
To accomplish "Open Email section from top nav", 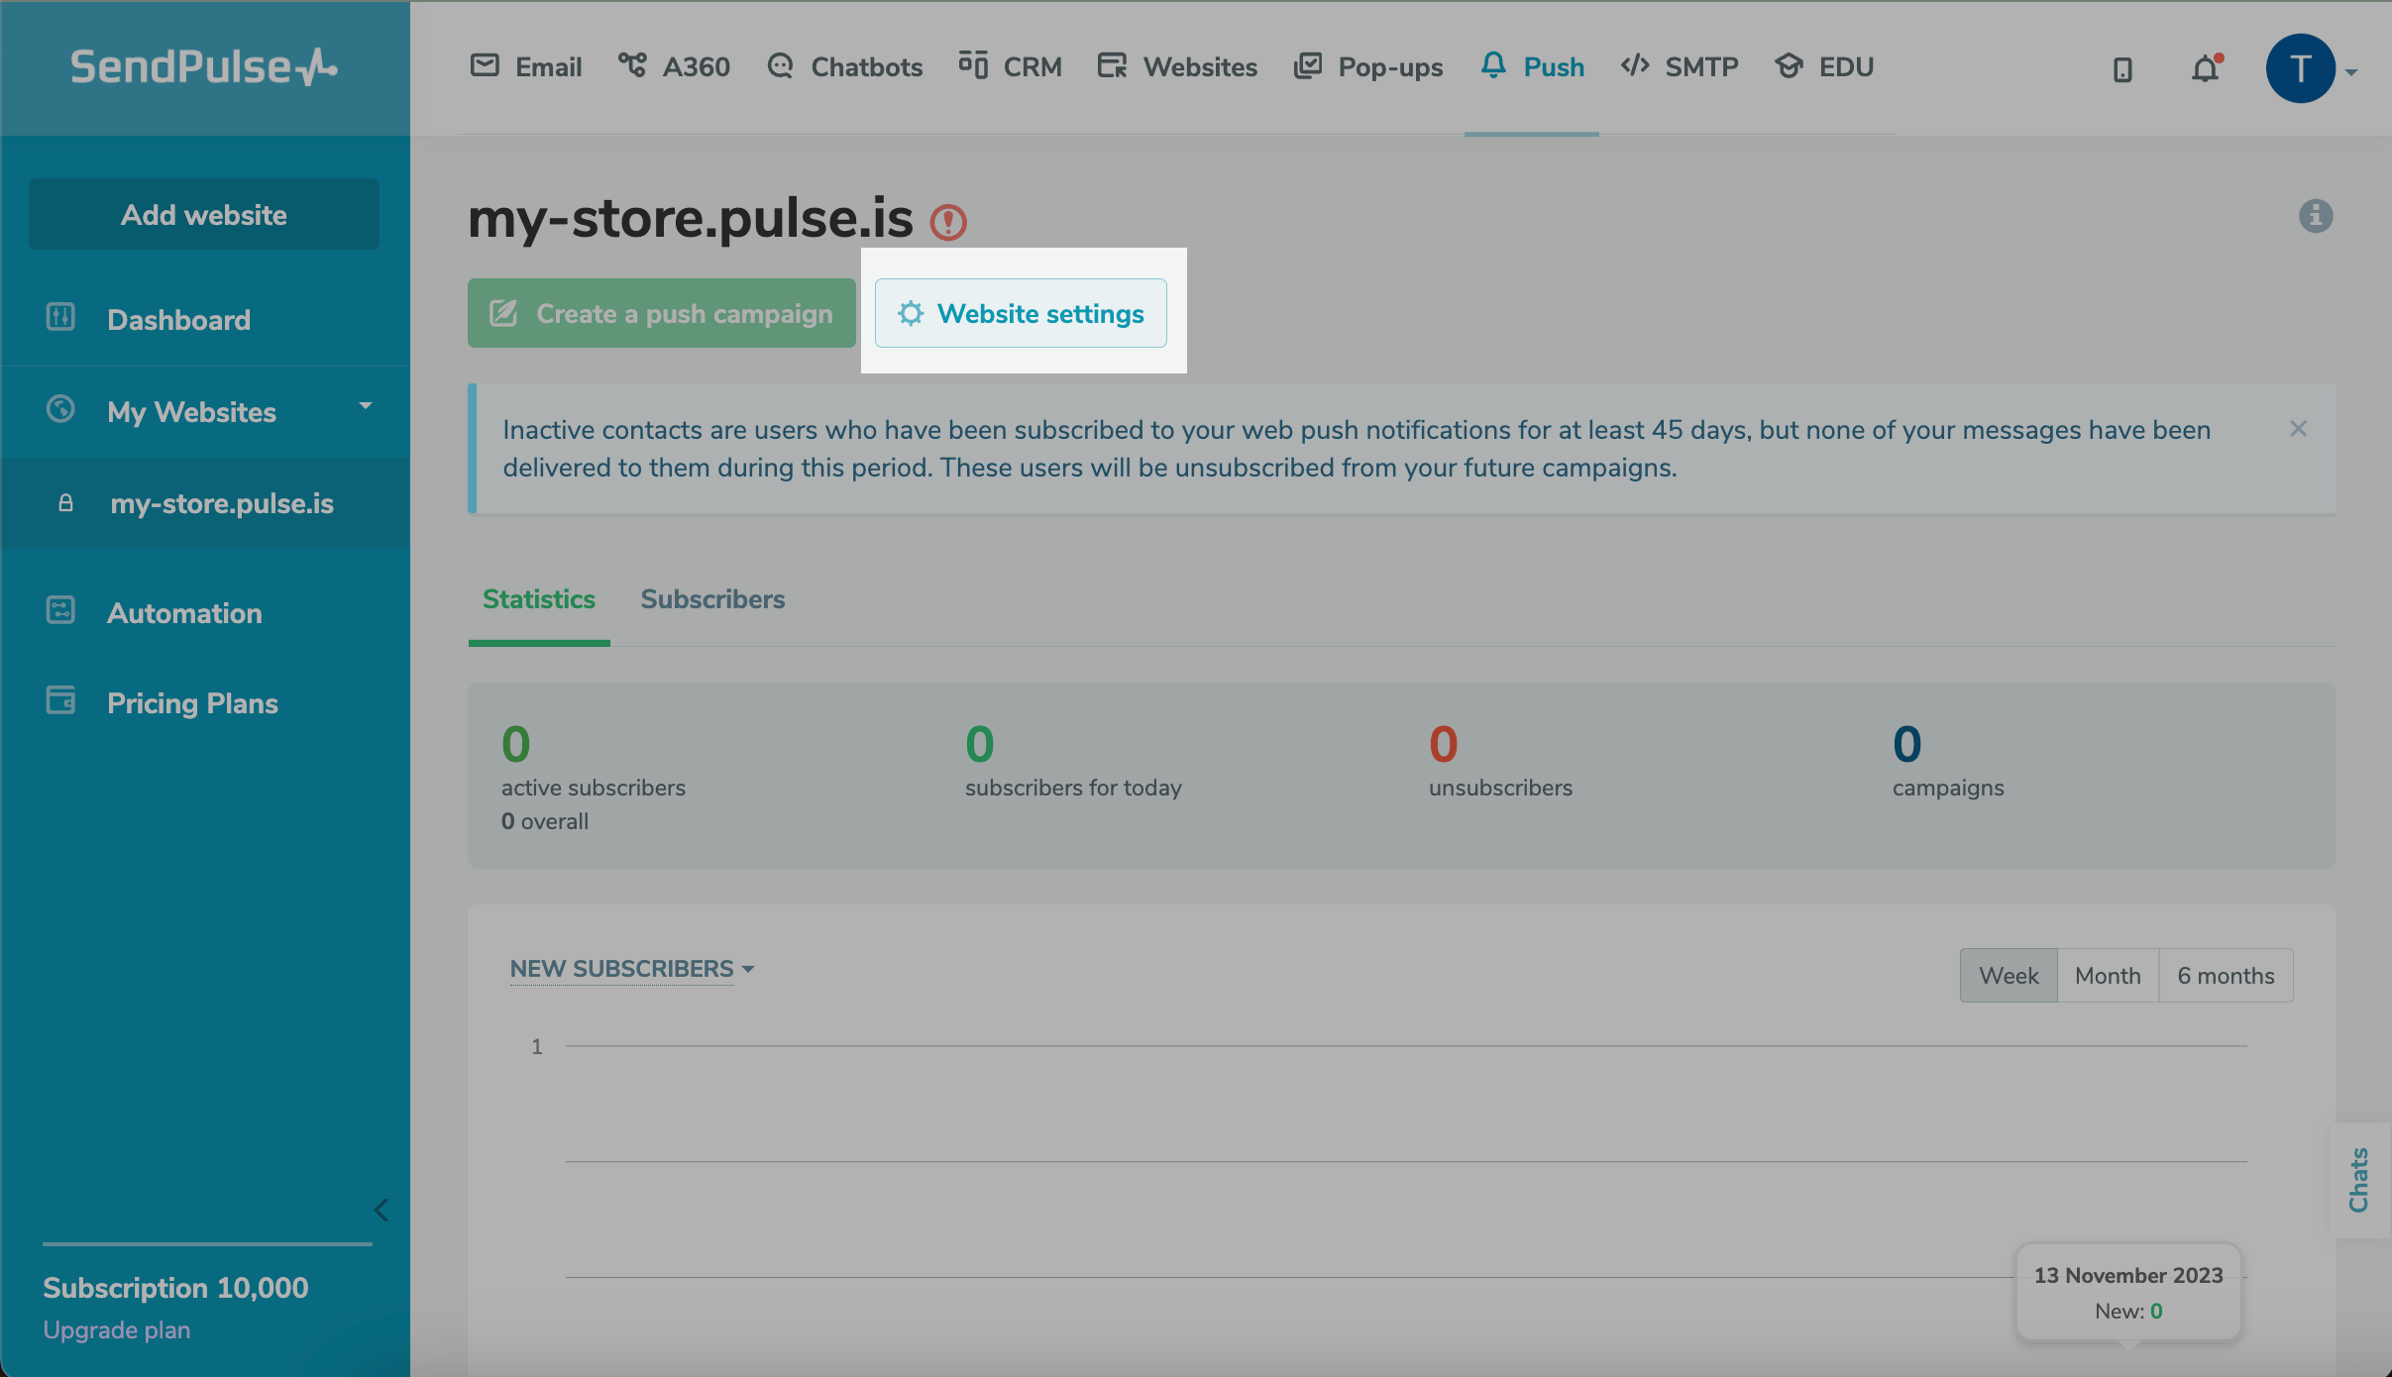I will pyautogui.click(x=524, y=65).
